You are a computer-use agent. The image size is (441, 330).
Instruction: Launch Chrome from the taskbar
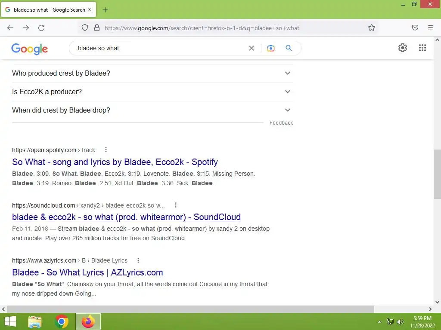point(62,321)
